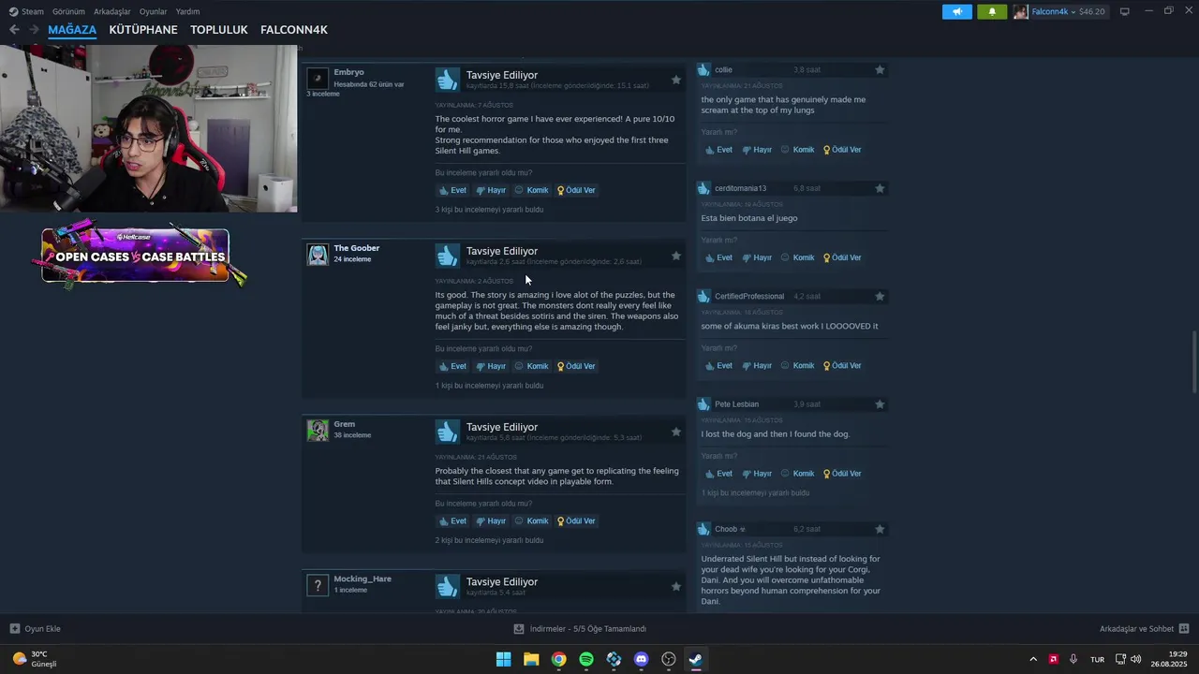Image resolution: width=1199 pixels, height=674 pixels.
Task: Open the green notifications bell
Action: pyautogui.click(x=992, y=11)
